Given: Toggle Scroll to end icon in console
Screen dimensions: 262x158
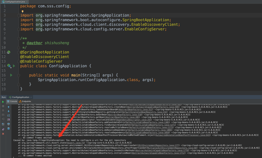Looking at the screenshot, I should tap(9, 120).
